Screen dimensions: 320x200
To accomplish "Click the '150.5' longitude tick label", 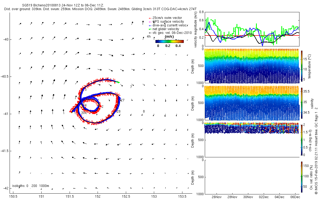I will (13, 196).
